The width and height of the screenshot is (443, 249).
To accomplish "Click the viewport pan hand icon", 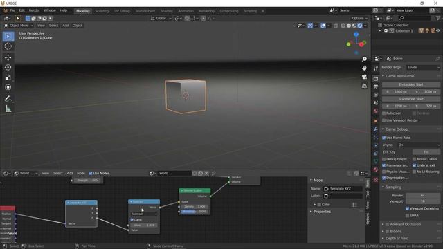I will point(365,68).
